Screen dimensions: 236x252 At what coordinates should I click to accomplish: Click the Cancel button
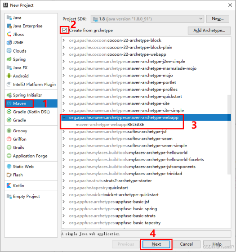point(187,244)
